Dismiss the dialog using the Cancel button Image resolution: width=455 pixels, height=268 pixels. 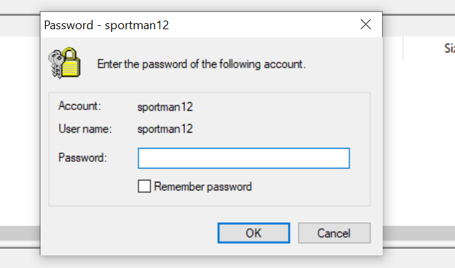334,233
